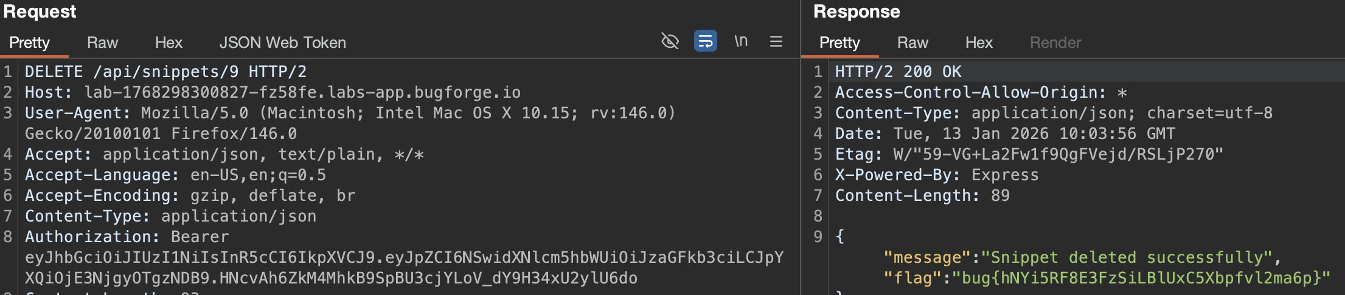Select the Response Pretty tab
This screenshot has width=1345, height=295.
coord(839,42)
